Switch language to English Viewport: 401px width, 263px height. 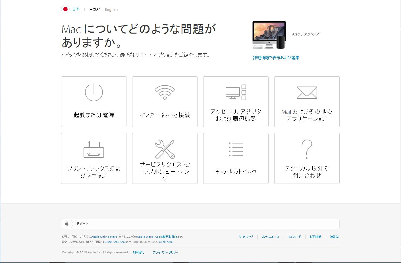pos(111,10)
